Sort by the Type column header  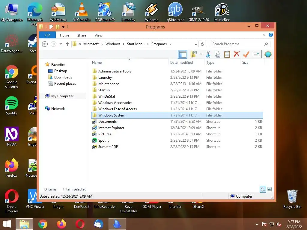point(210,63)
